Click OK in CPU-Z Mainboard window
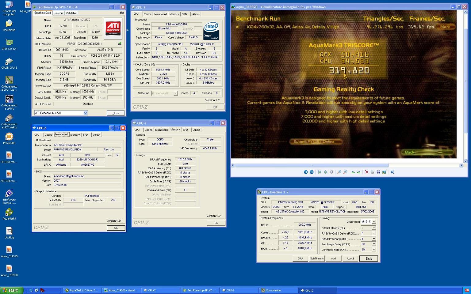Viewport: 471px width, 294px height. click(116, 228)
